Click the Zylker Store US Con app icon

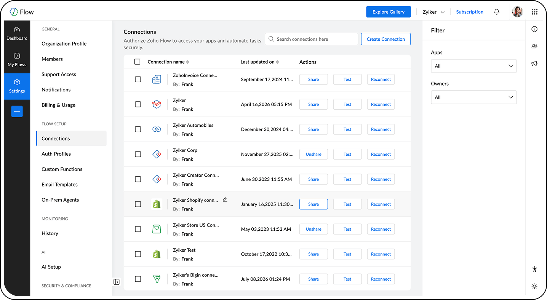[157, 229]
